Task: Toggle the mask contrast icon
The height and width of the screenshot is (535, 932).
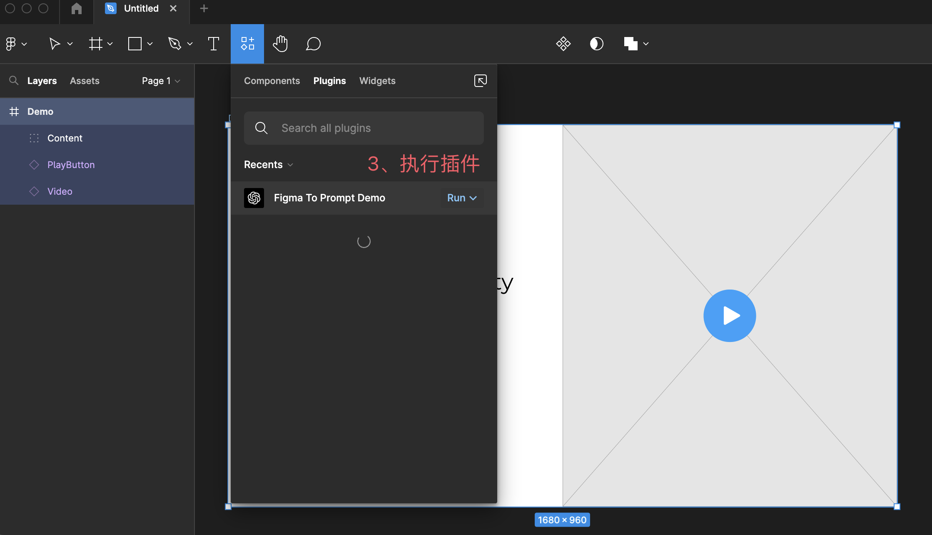Action: coord(596,44)
